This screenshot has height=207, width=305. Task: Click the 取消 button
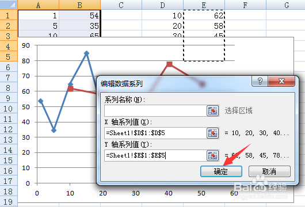tap(269, 171)
